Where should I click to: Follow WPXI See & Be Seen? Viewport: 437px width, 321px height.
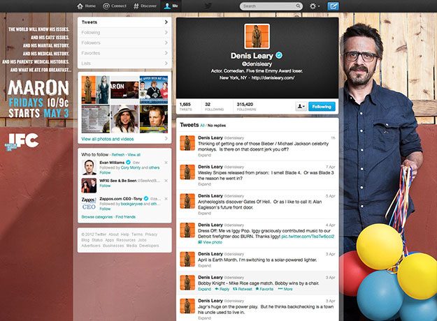point(105,186)
